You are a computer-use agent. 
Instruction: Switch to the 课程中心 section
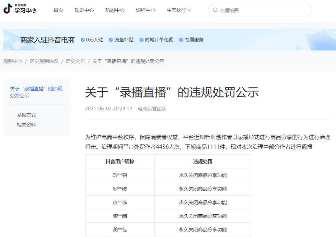click(x=145, y=10)
